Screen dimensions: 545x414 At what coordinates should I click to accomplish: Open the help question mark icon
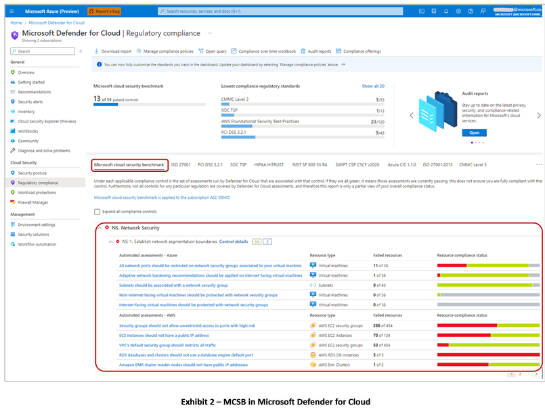click(x=471, y=11)
